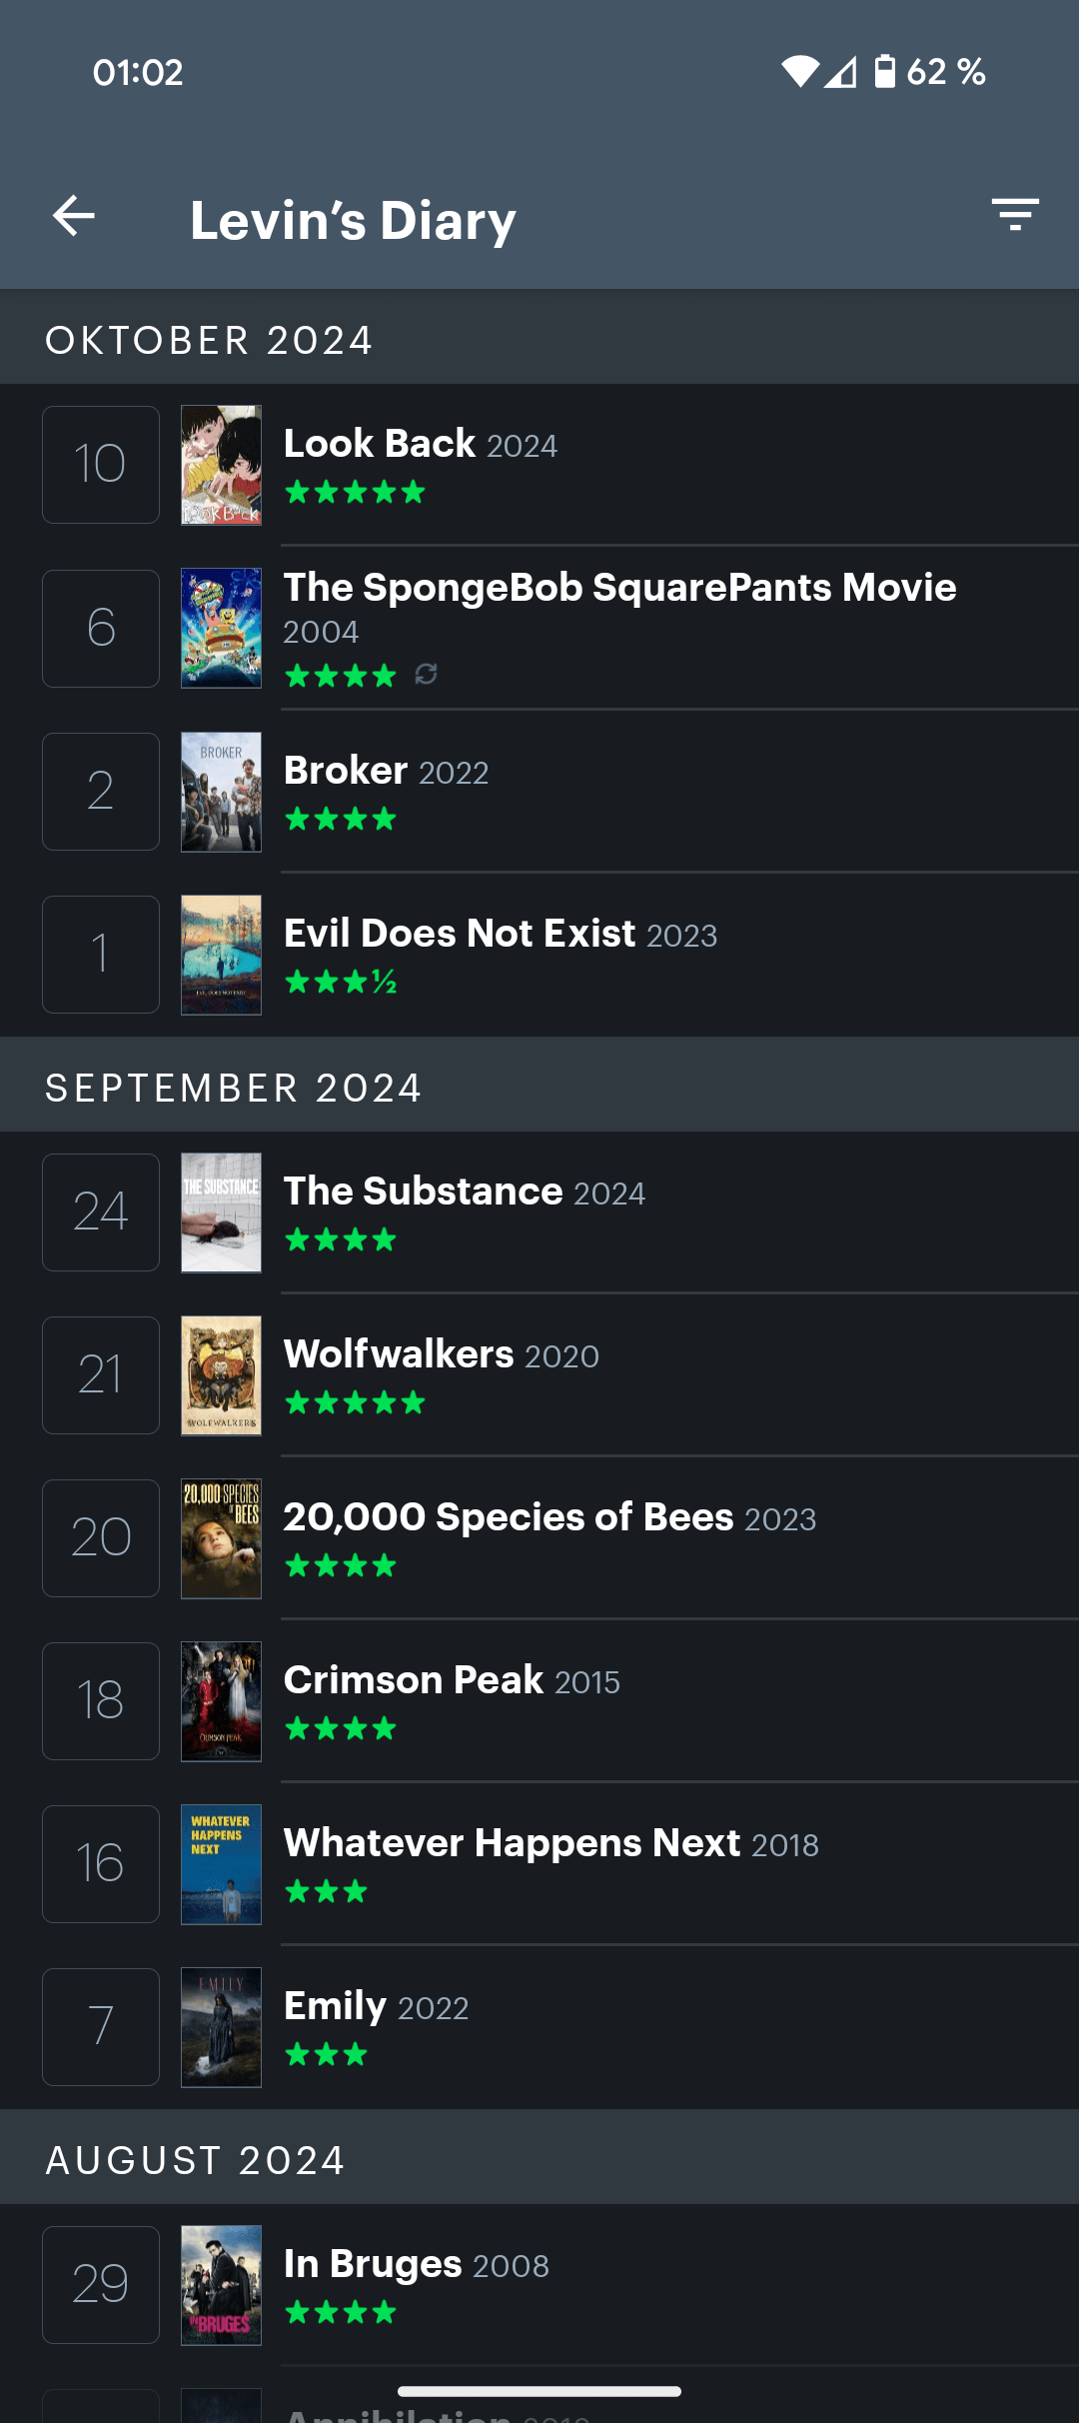Open the Evil Does Not Exist entry
This screenshot has width=1079, height=2423.
[539, 955]
